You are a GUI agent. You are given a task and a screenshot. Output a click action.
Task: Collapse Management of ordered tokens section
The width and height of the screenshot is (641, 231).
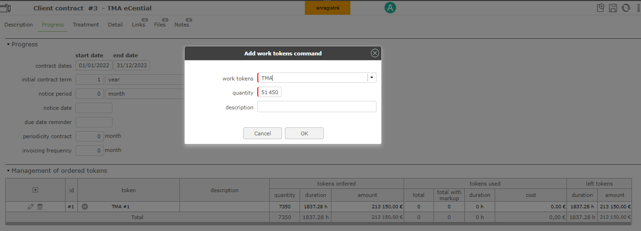pos(8,171)
